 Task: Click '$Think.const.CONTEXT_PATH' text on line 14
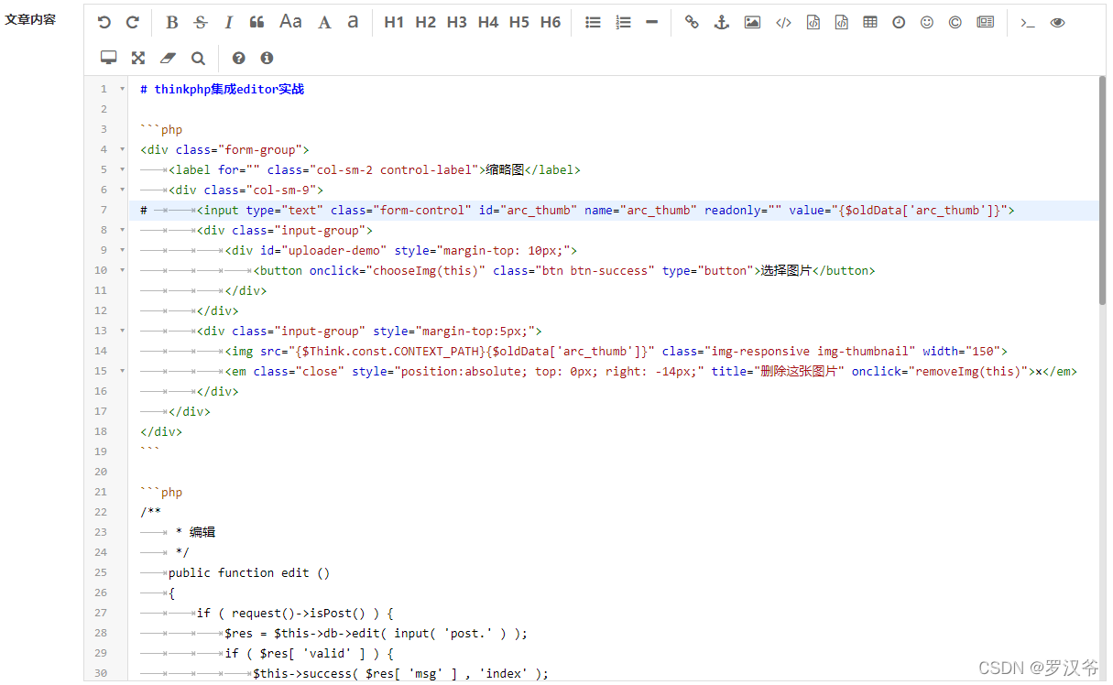coord(390,351)
